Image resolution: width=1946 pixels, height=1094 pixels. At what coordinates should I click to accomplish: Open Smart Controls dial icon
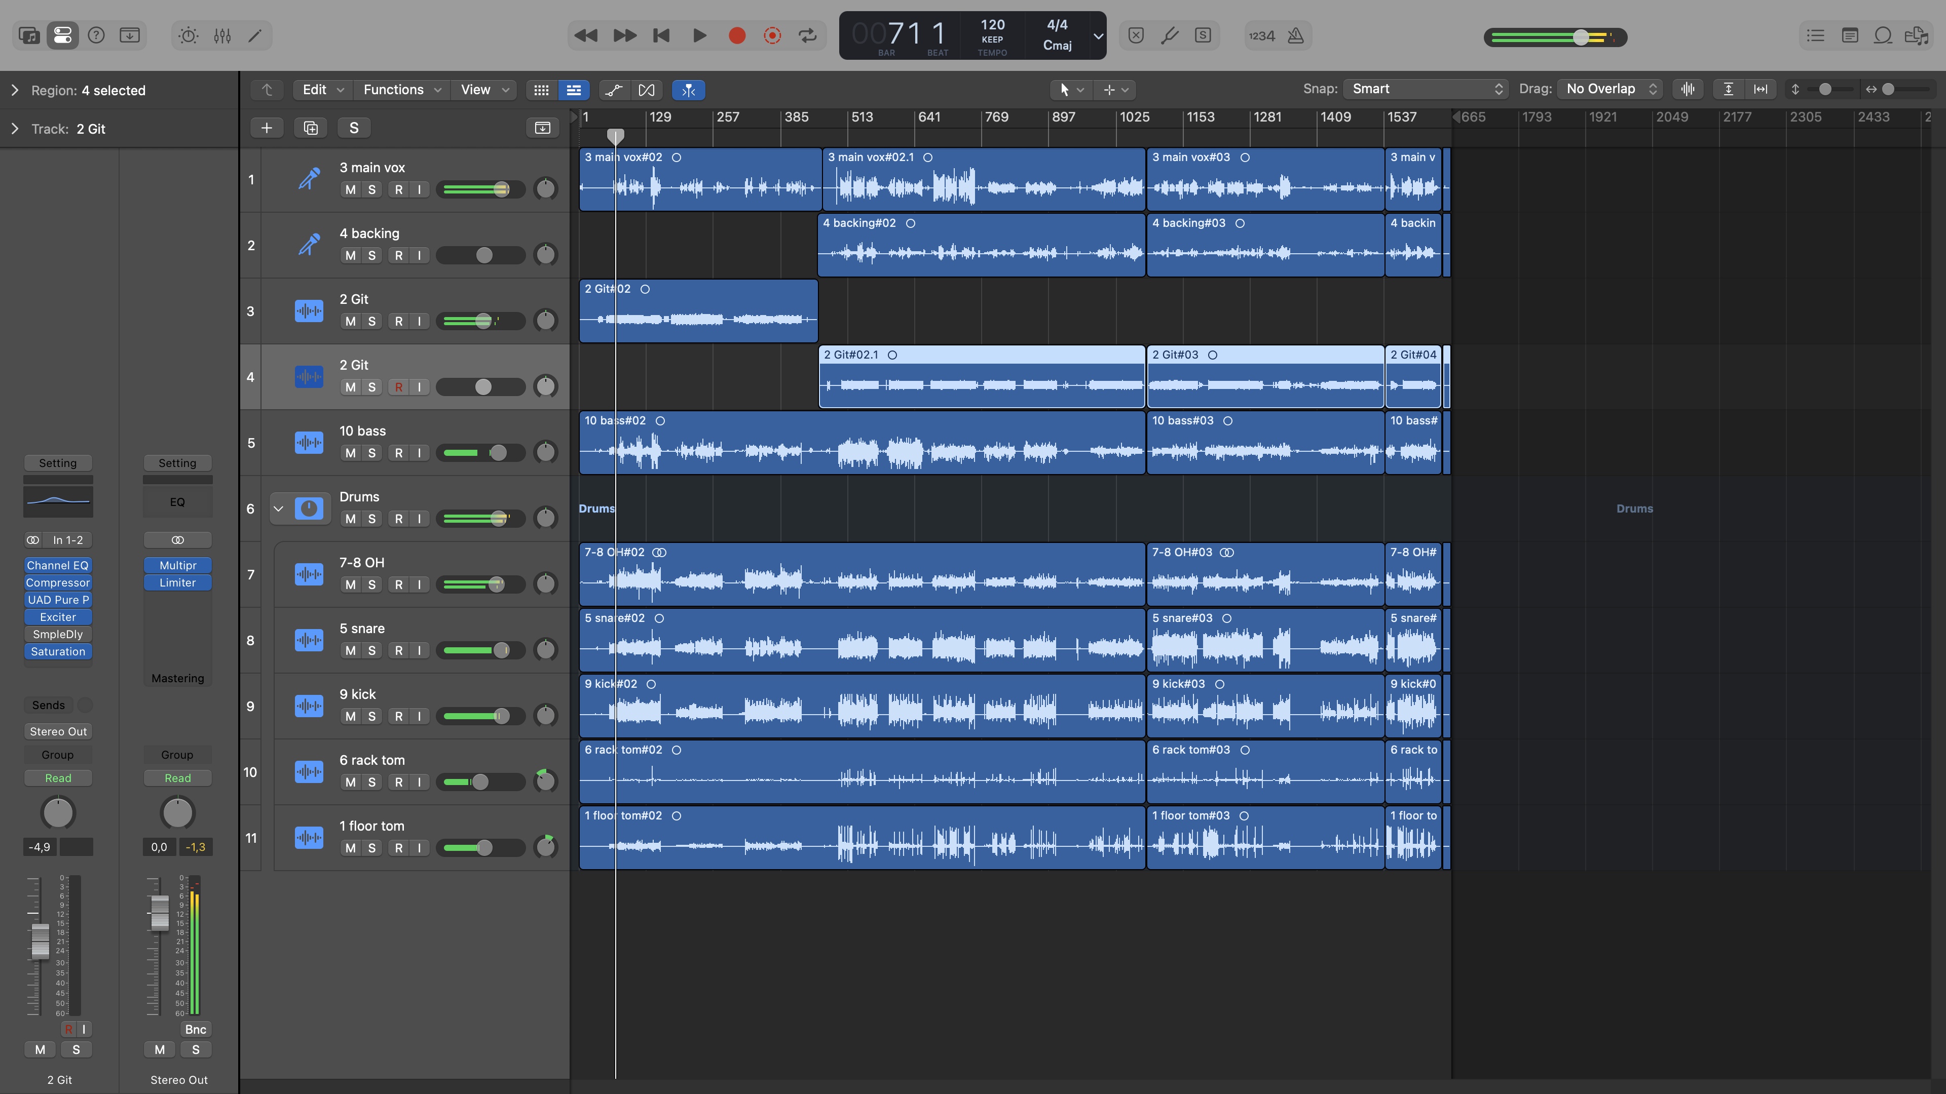[188, 35]
